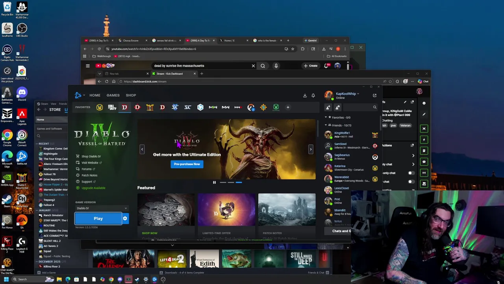Image resolution: width=504 pixels, height=284 pixels.
Task: Click Pre-purchase Now button
Action: click(x=187, y=164)
